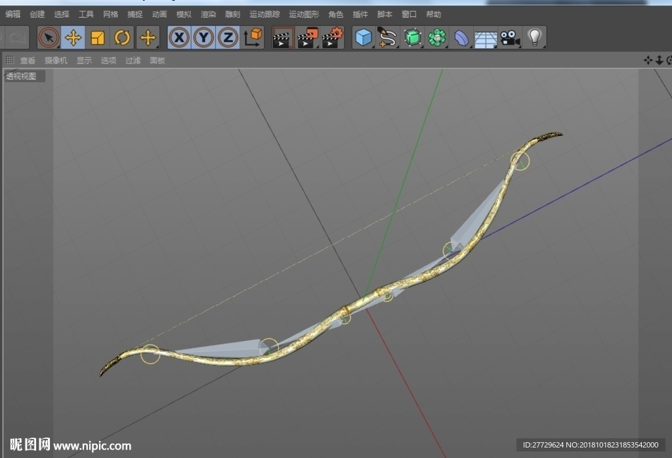Select the live selection arrow tool
Viewport: 672px width, 458px height.
click(49, 37)
